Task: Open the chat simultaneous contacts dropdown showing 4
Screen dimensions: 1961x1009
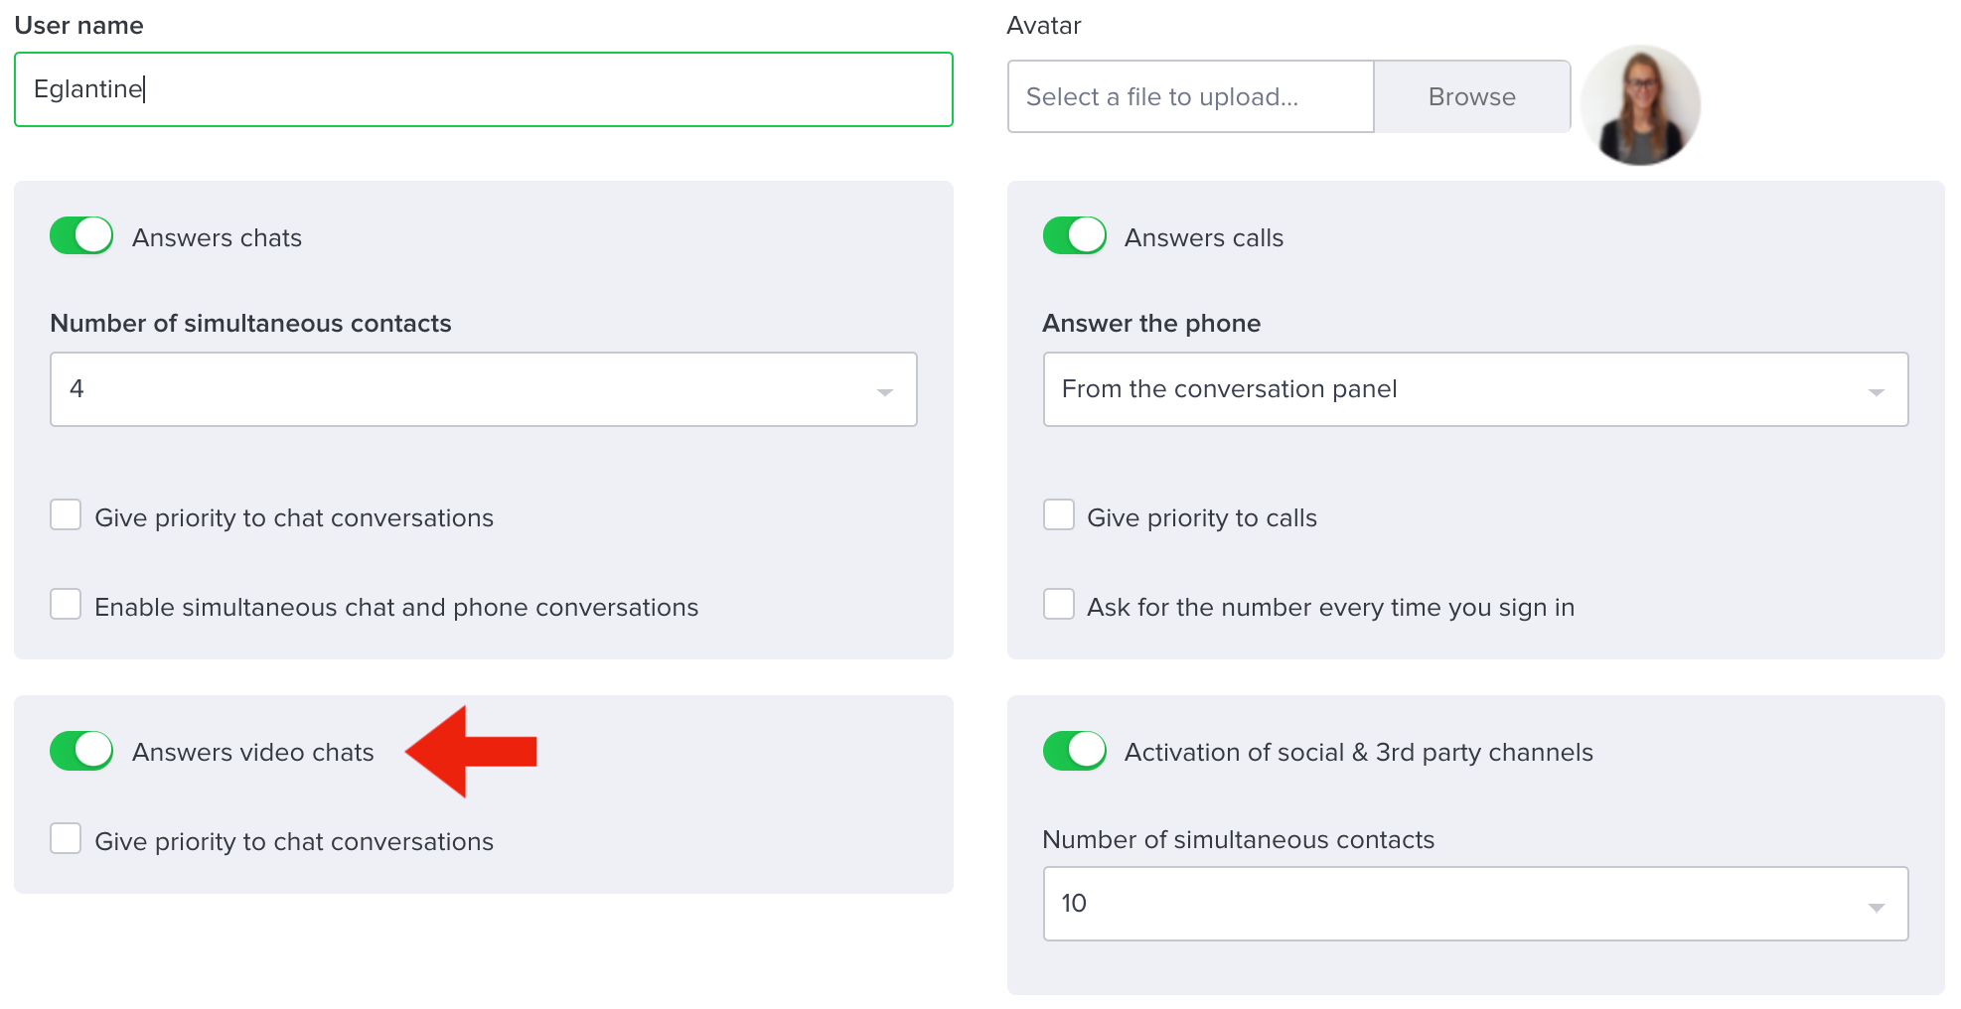Action: (484, 389)
